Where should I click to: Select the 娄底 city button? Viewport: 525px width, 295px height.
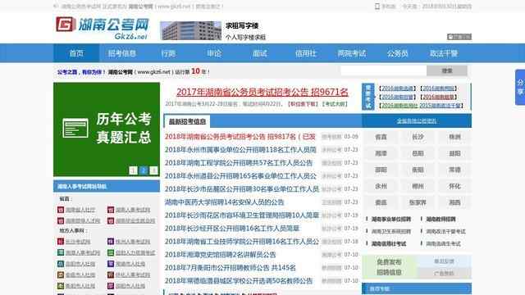[381, 202]
